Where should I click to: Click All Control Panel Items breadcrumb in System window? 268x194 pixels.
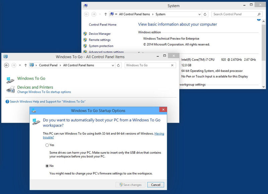coord(134,14)
